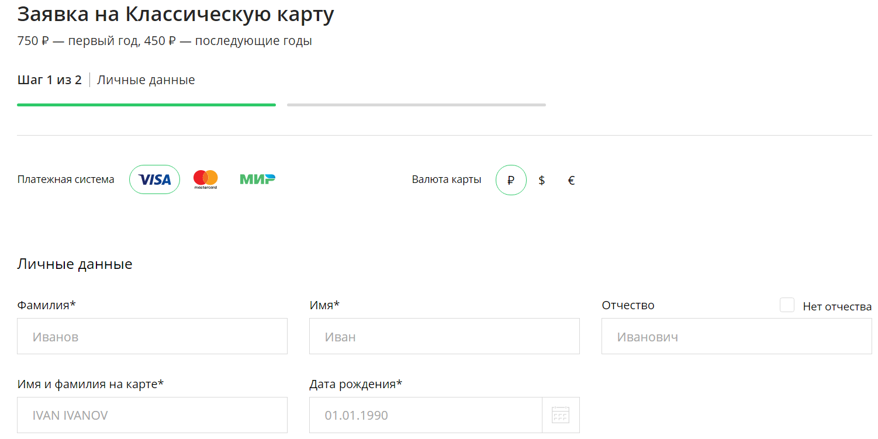The height and width of the screenshot is (439, 878).
Task: Click the green step one progress bar
Action: (x=146, y=105)
